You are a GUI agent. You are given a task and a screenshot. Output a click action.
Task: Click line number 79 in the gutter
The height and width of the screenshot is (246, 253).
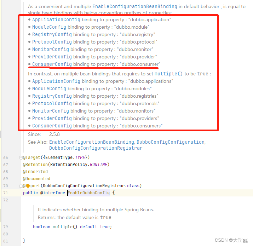6,227
